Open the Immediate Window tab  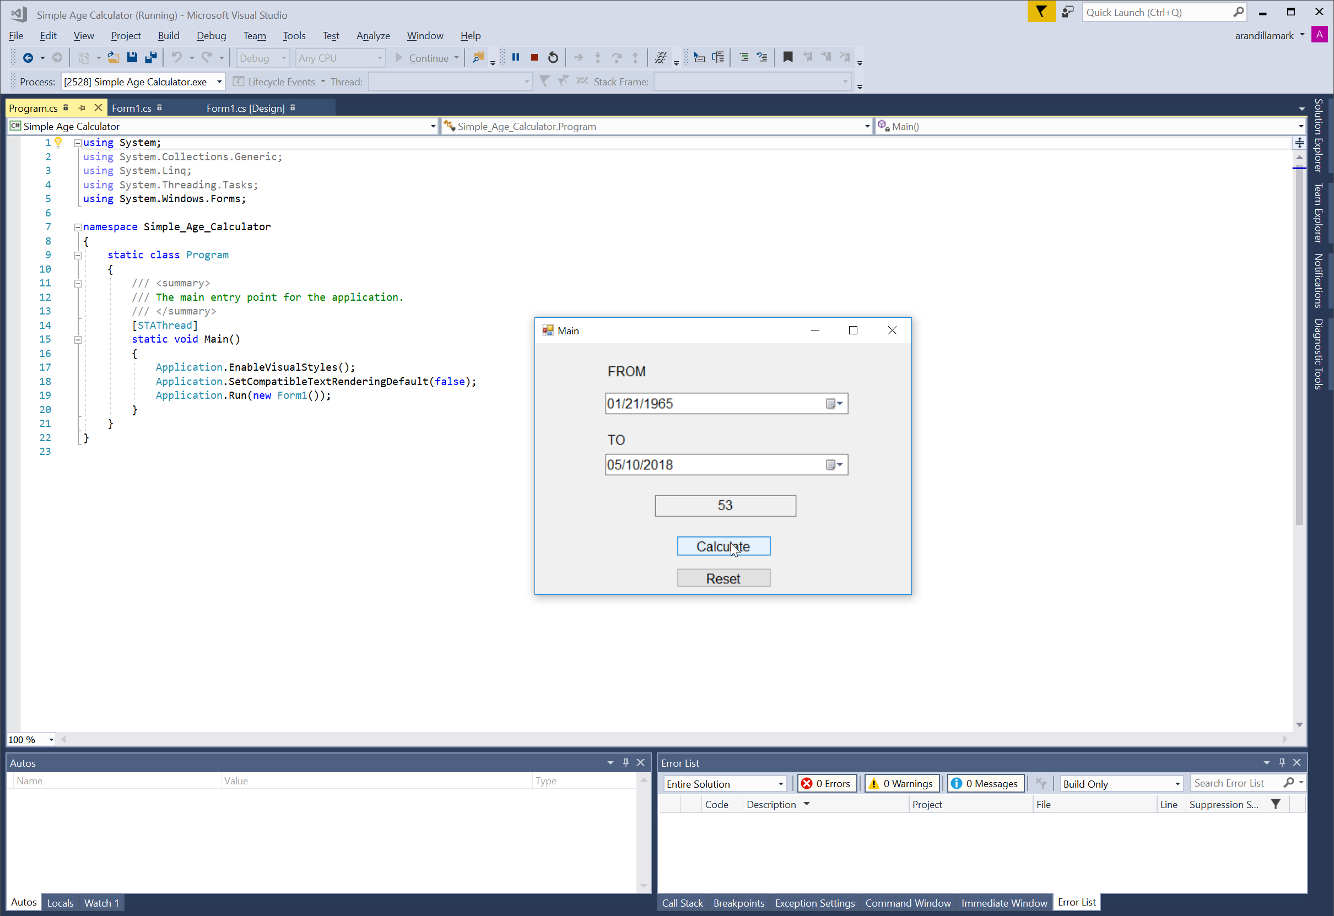point(1004,903)
